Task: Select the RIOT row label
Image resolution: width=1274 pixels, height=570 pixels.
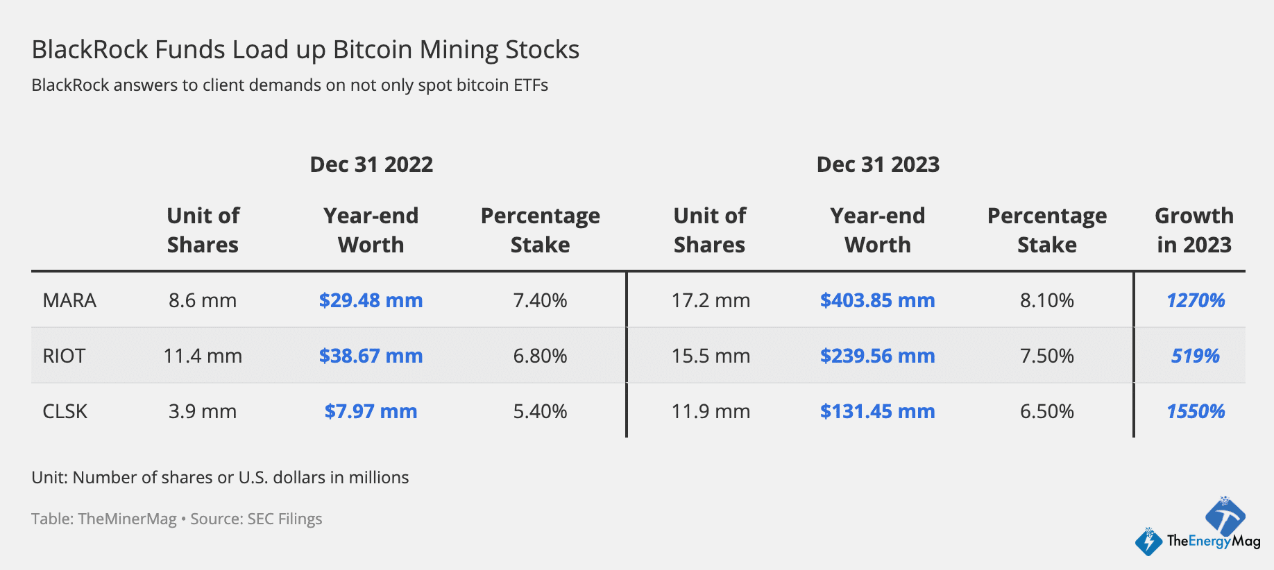Action: coord(64,356)
